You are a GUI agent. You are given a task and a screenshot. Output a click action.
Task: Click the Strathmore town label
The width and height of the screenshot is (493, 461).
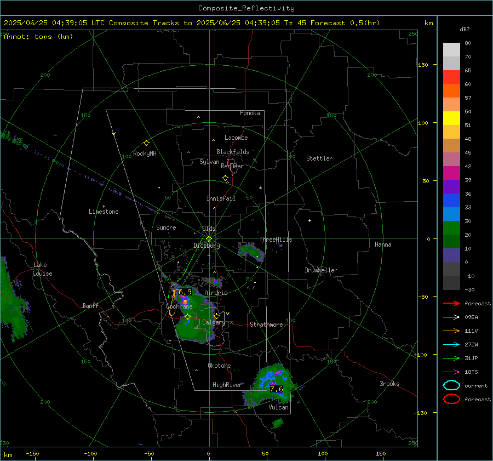[267, 325]
